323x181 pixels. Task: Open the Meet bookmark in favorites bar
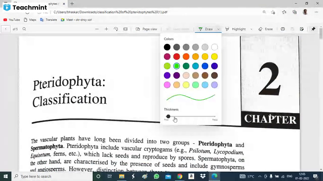click(76, 20)
